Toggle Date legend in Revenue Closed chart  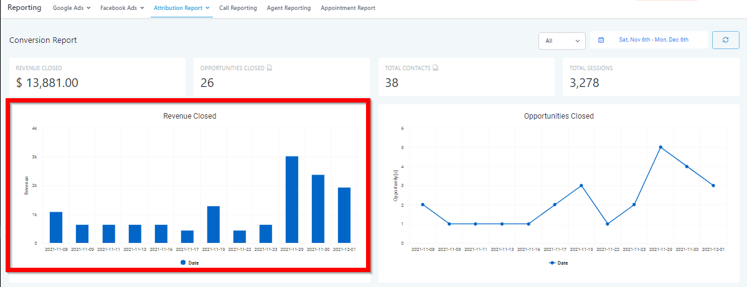pos(189,263)
